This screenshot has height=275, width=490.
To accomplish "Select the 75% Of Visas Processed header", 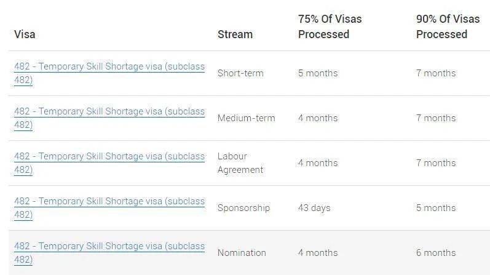I will click(x=330, y=26).
